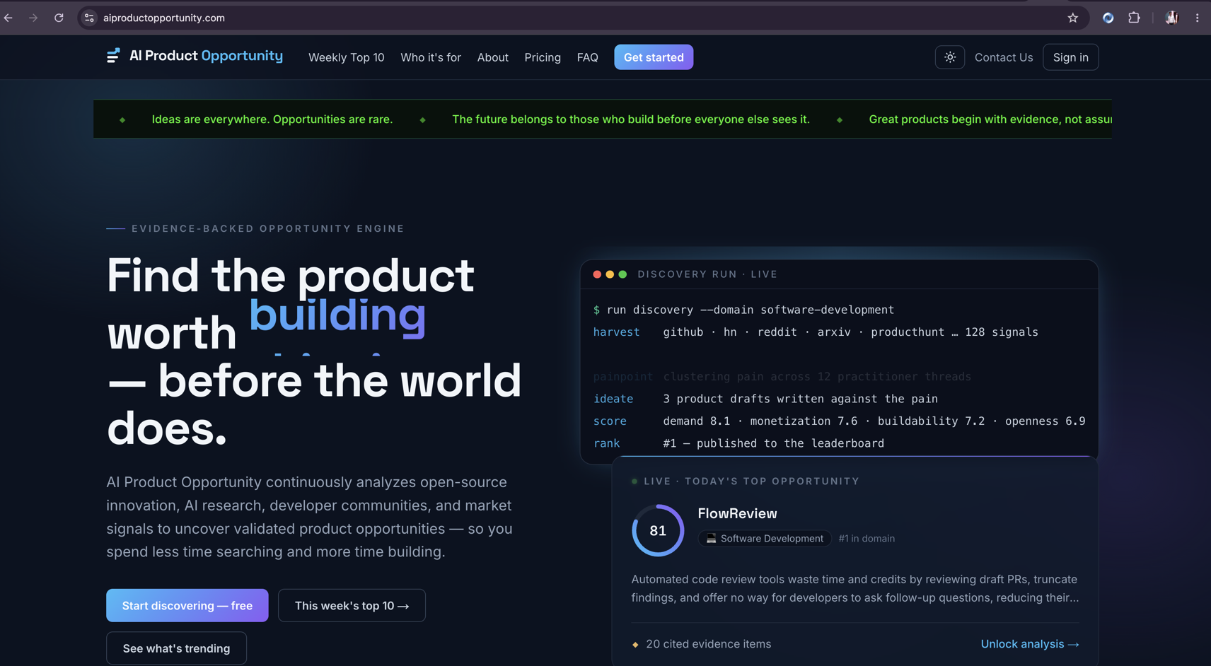The image size is (1211, 666).
Task: Click the browser forward arrow
Action: (33, 18)
